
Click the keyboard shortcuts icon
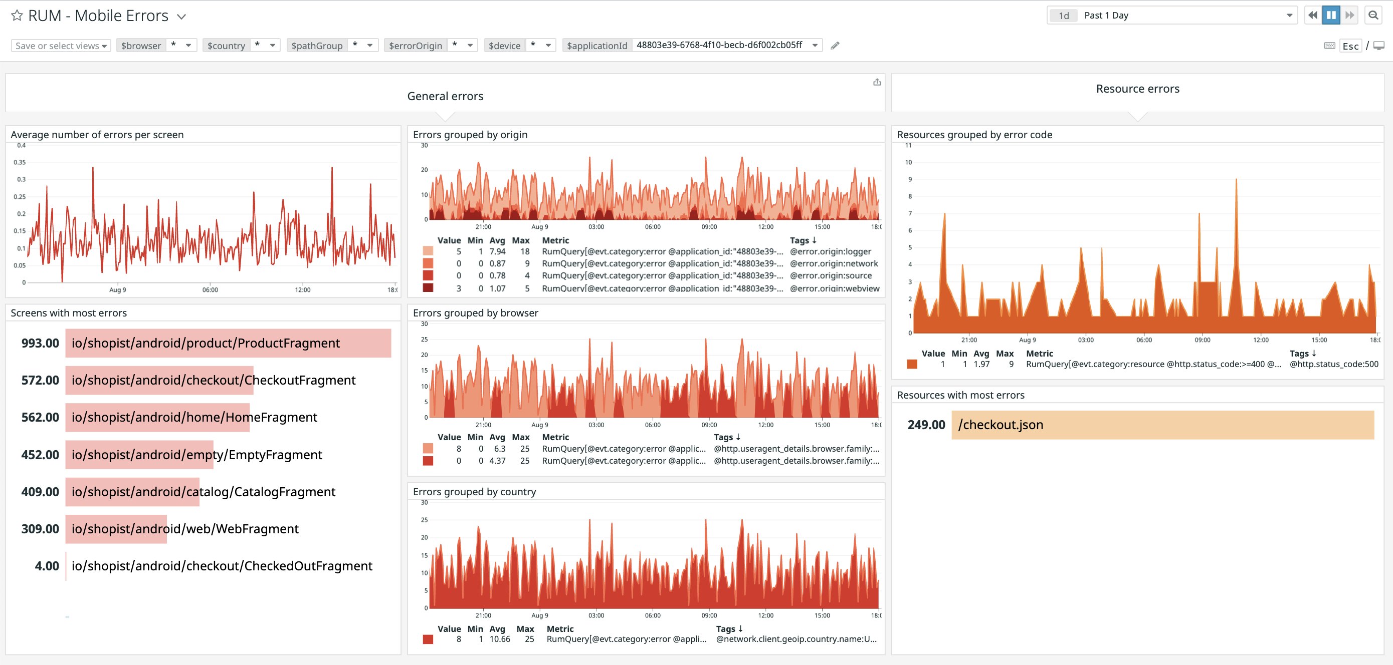[x=1329, y=46]
